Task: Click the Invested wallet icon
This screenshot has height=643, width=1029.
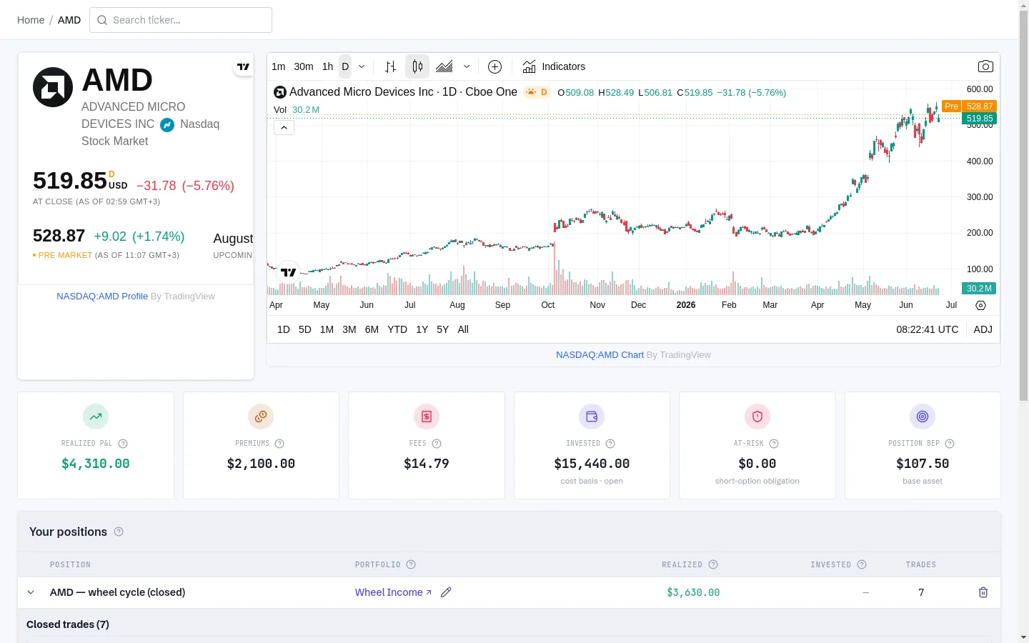Action: (x=592, y=417)
